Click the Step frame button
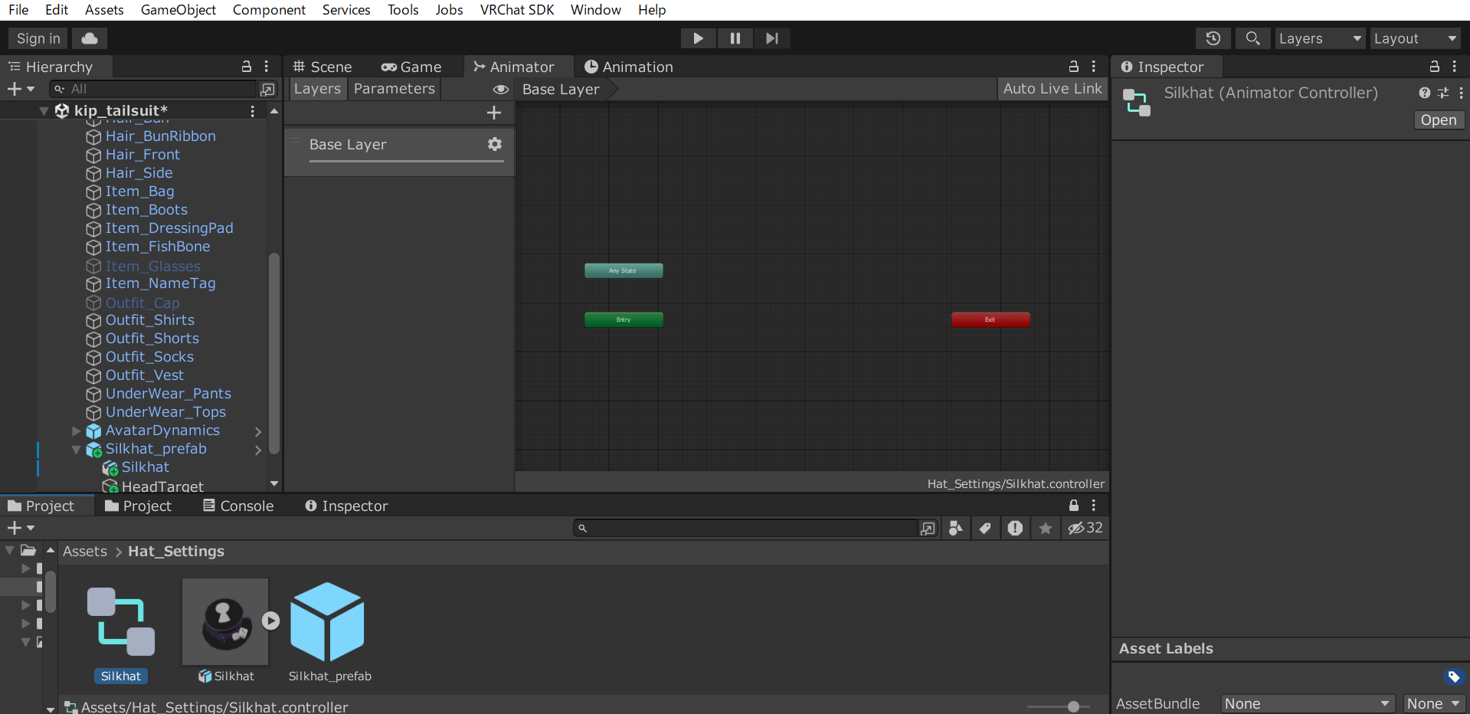Image resolution: width=1470 pixels, height=714 pixels. (771, 38)
